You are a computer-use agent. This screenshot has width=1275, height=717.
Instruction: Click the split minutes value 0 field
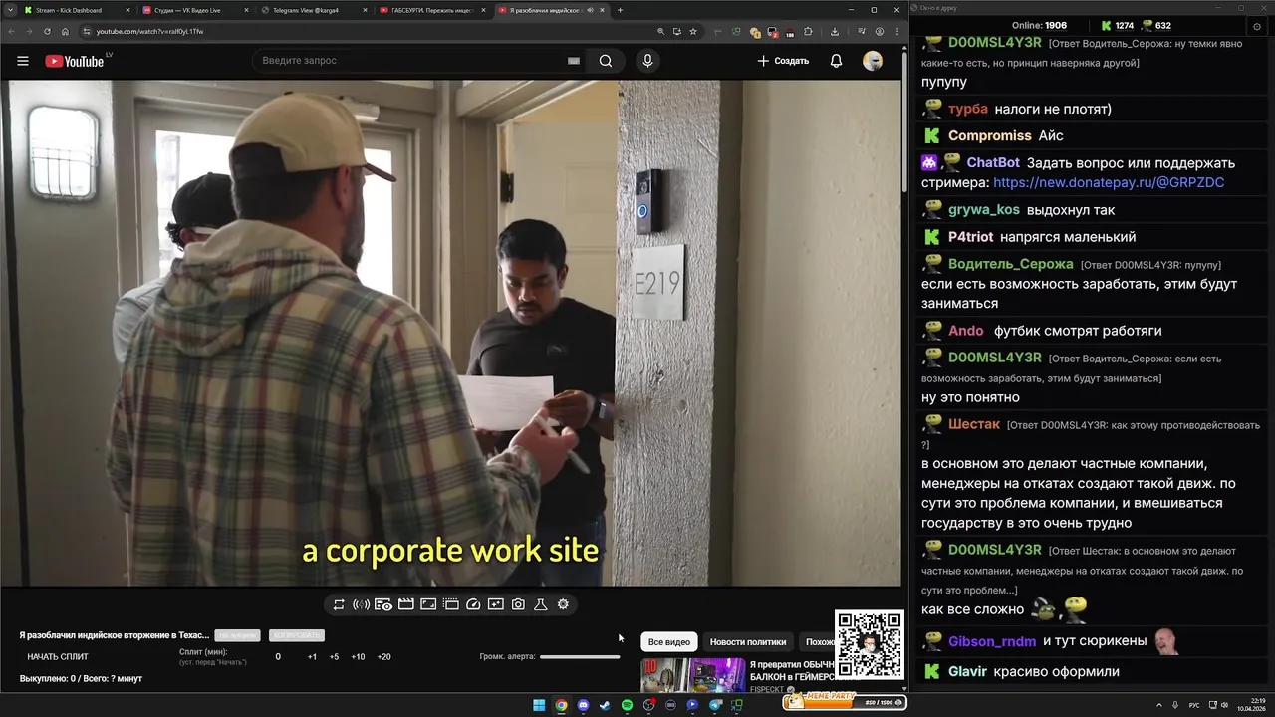pyautogui.click(x=278, y=657)
